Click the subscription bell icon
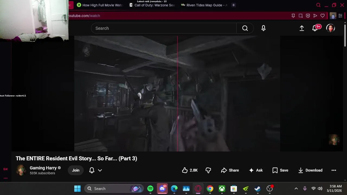The image size is (347, 195). (92, 170)
